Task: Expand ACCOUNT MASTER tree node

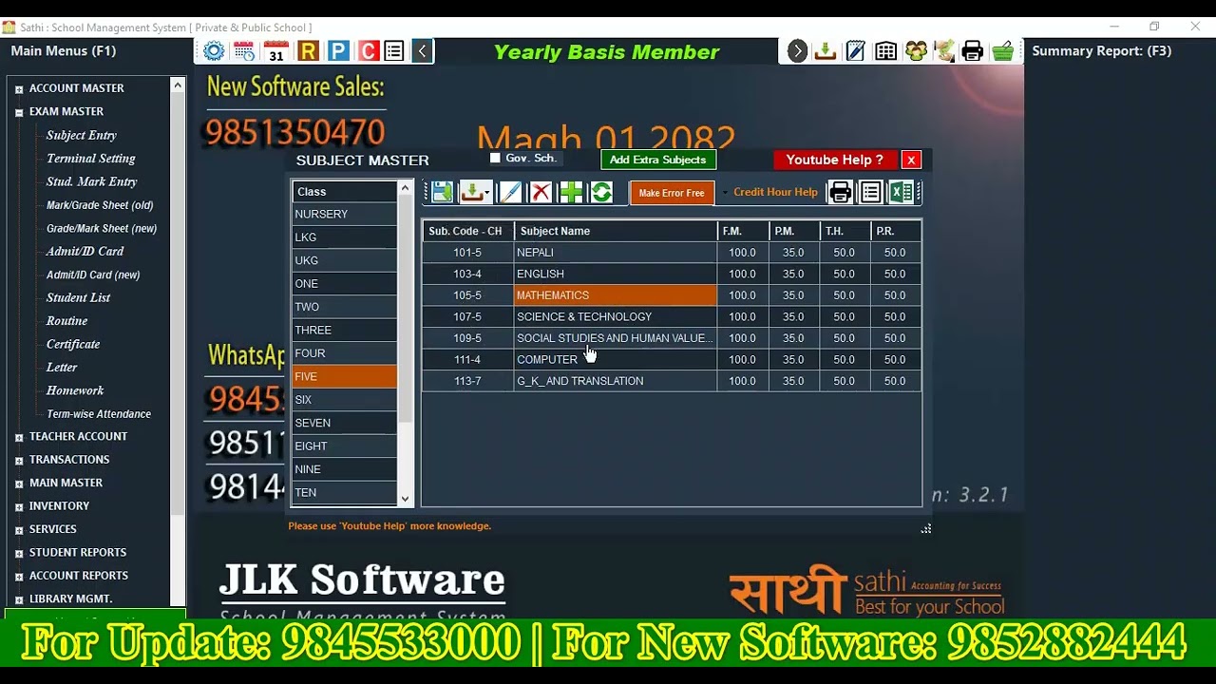Action: [x=19, y=89]
